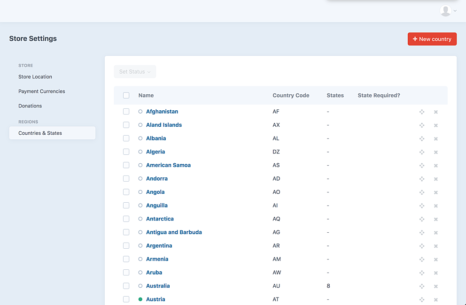Screen dimensions: 466x305
Task: Click the States count 8 for Australia
Action: pyautogui.click(x=328, y=286)
